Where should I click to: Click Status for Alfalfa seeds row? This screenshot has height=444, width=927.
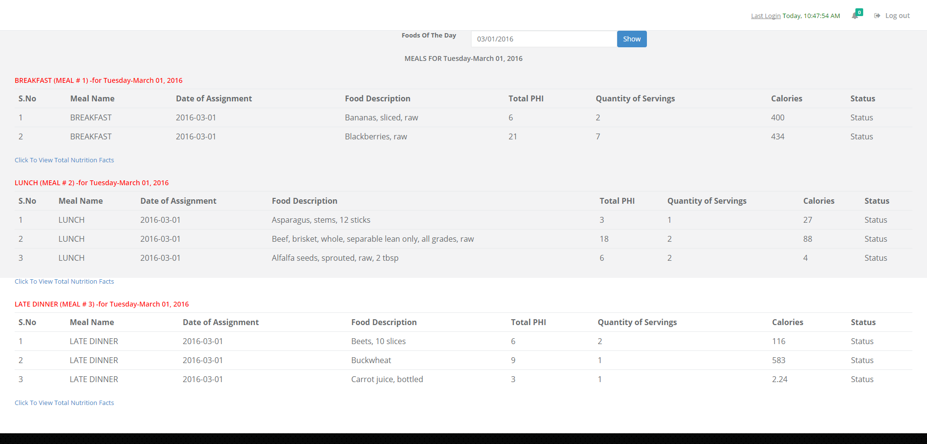point(875,258)
